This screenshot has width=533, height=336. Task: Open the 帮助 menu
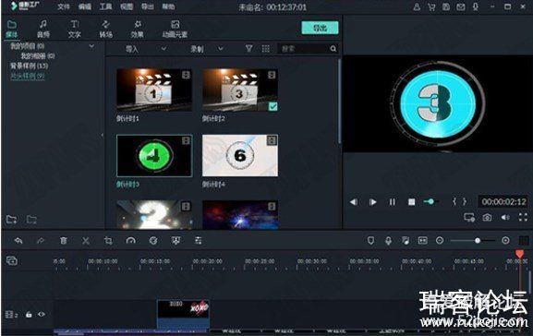169,6
